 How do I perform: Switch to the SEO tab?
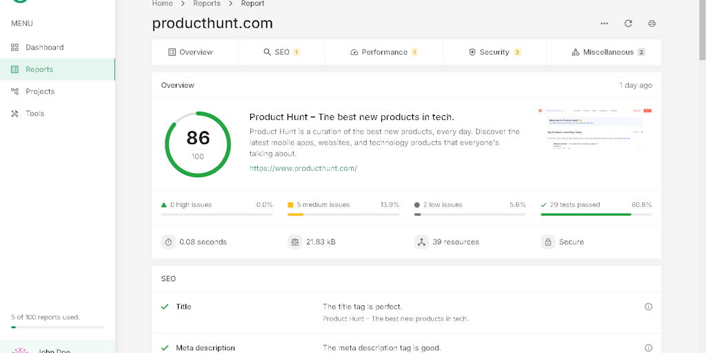[281, 52]
